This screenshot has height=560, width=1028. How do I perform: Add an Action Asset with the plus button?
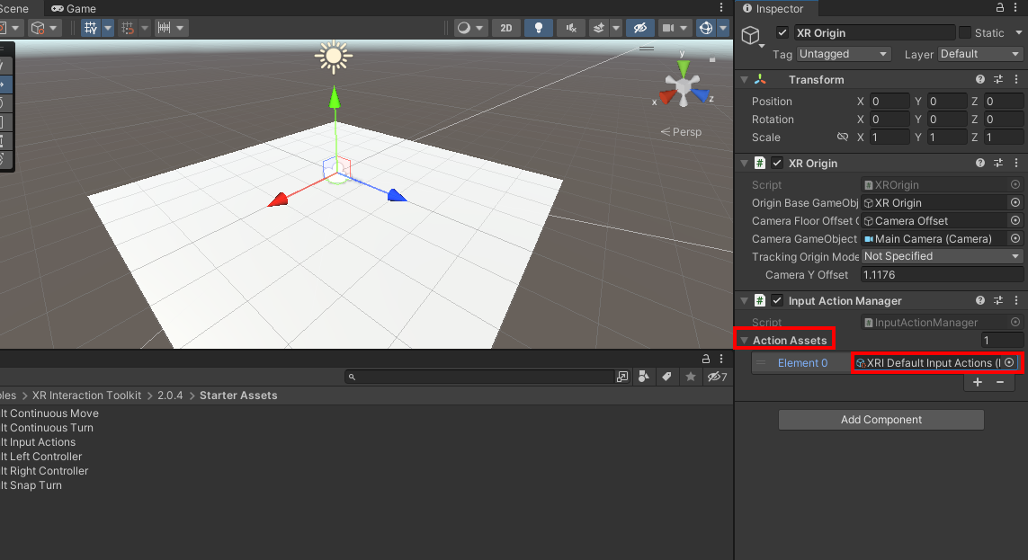[977, 382]
